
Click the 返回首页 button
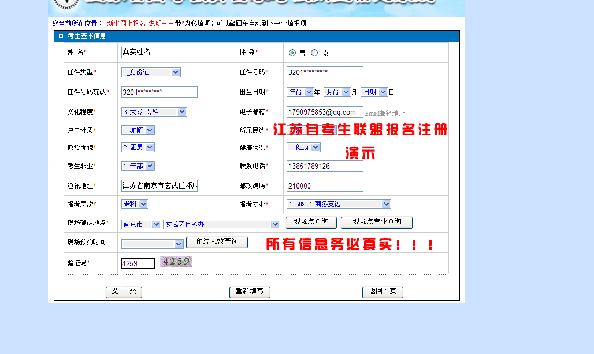pos(382,292)
